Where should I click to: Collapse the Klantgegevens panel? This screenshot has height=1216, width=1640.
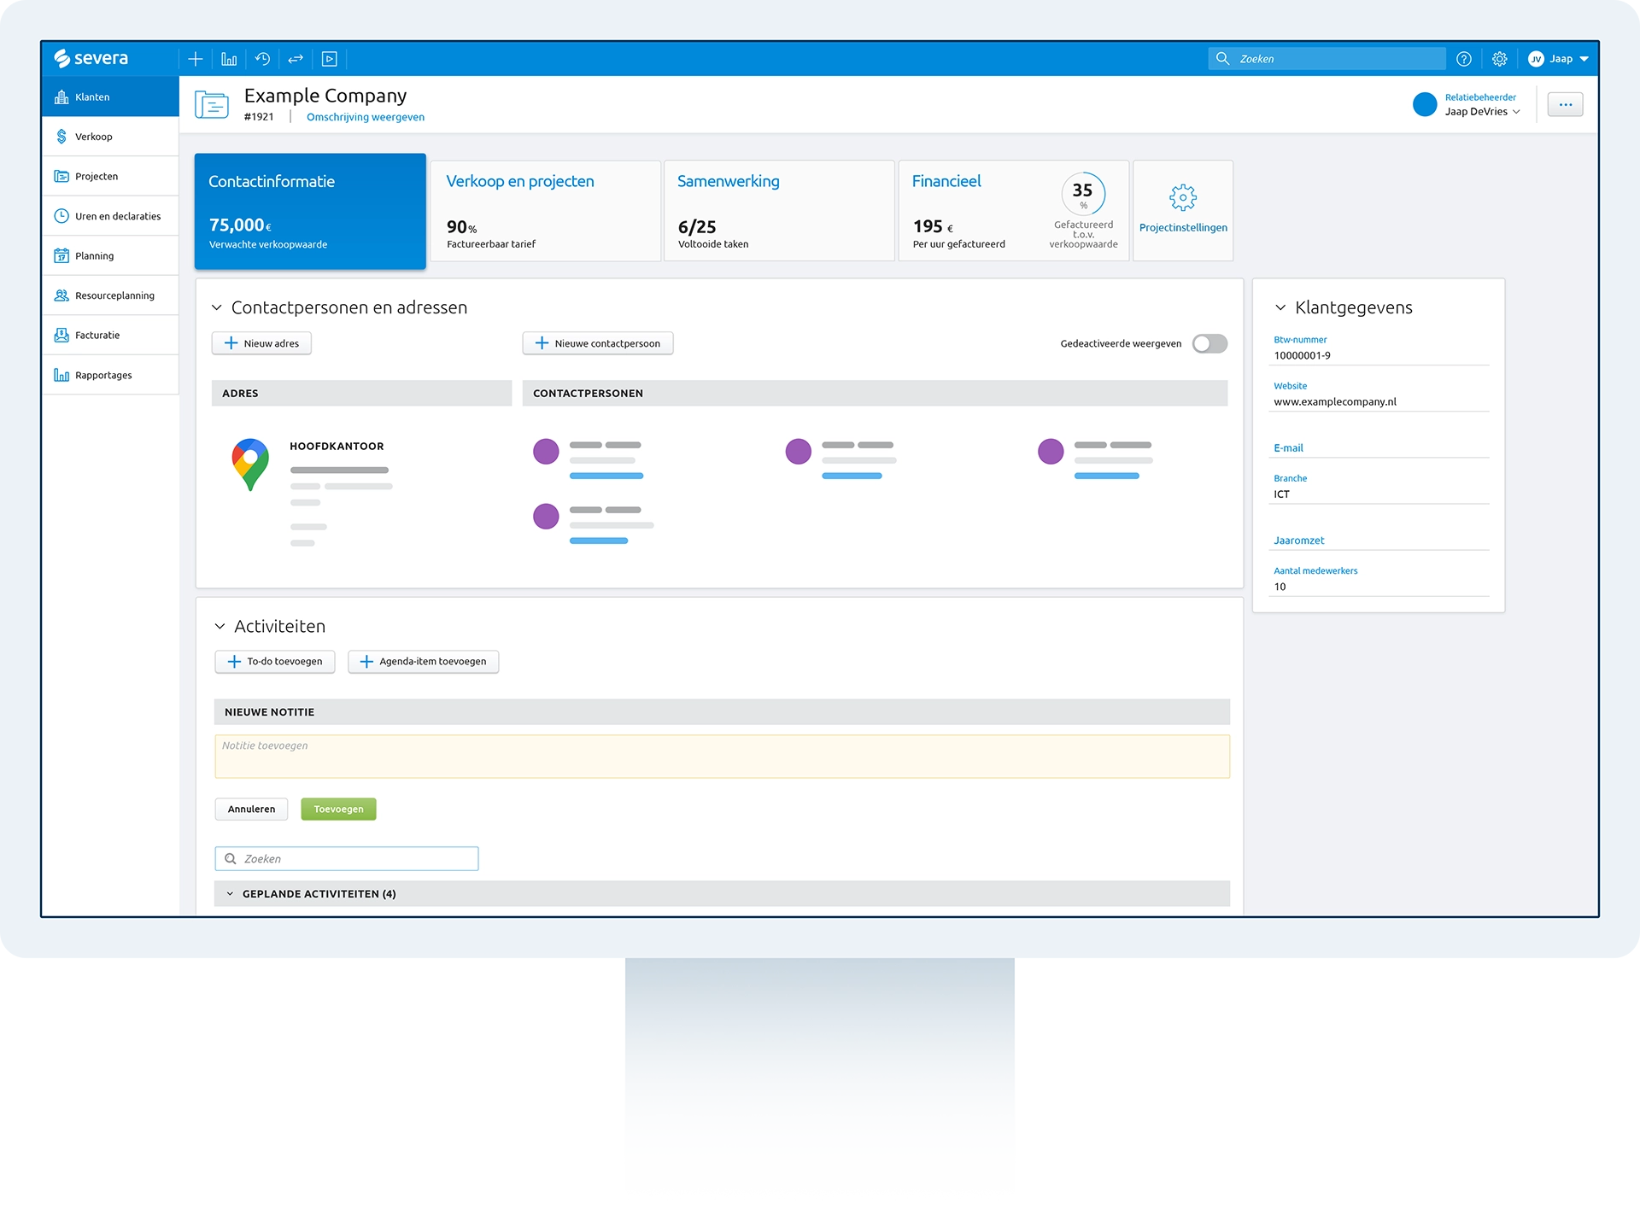point(1280,307)
